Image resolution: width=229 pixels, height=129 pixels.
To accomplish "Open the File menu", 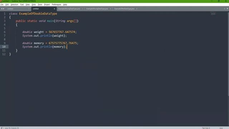I will [x=2, y=5].
